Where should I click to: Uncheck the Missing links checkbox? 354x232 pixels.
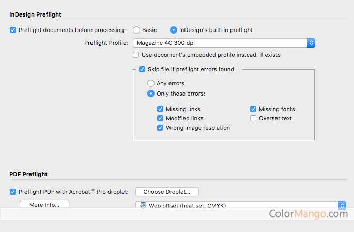pyautogui.click(x=160, y=109)
